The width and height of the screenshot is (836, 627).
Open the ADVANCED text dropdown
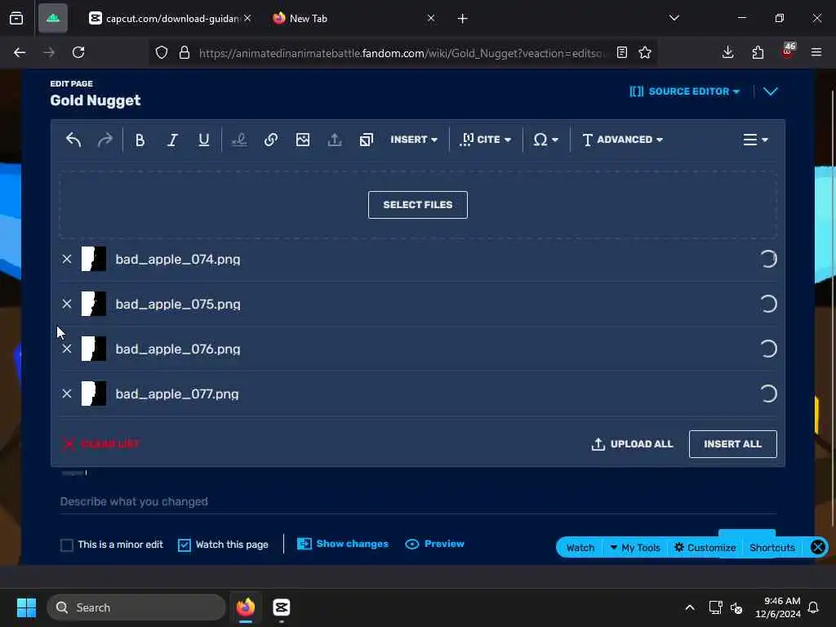pyautogui.click(x=622, y=140)
